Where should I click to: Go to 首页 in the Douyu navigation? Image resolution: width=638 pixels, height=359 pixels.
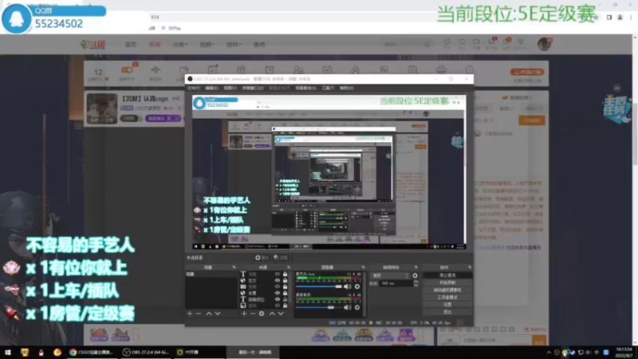[x=131, y=45]
